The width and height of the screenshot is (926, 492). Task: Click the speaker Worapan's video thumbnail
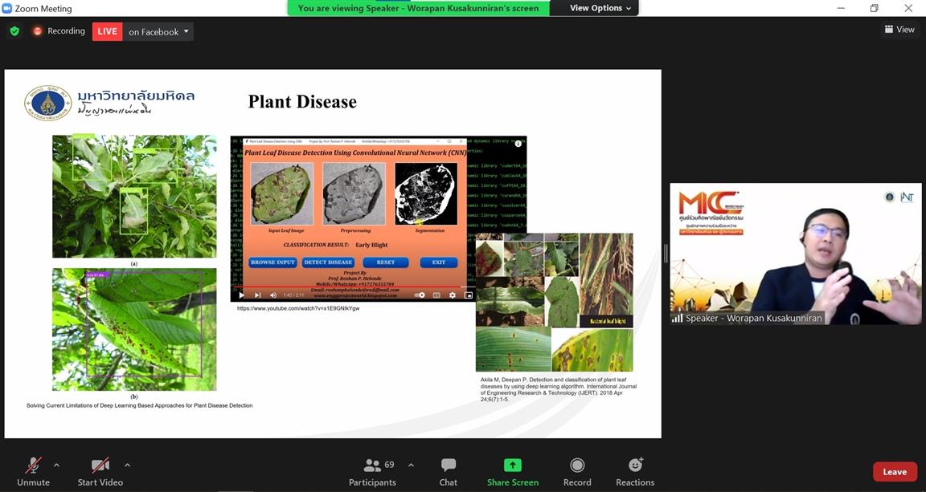[795, 254]
